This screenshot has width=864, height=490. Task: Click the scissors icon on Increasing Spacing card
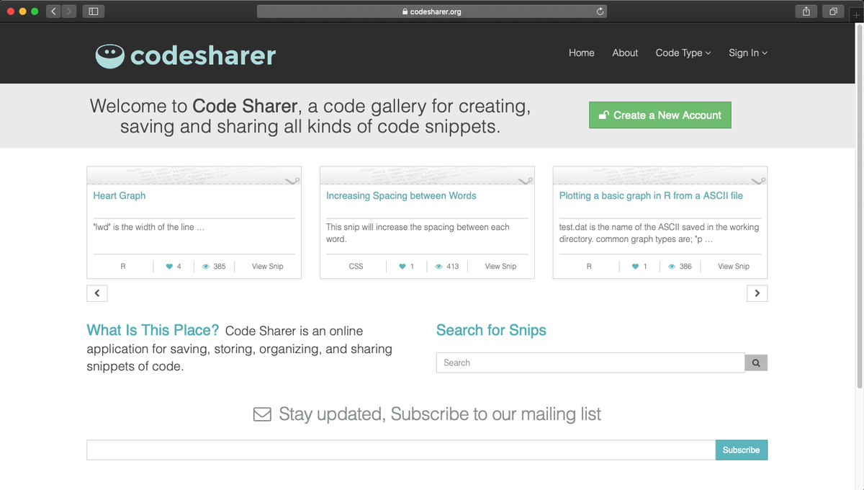[x=525, y=180]
